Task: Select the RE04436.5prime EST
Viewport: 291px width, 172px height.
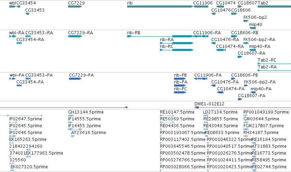Action: tap(161, 129)
